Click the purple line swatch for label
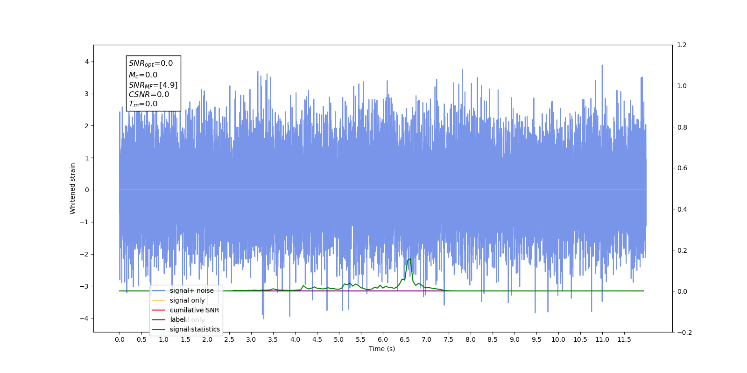The height and width of the screenshot is (373, 747). coord(159,320)
